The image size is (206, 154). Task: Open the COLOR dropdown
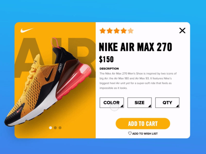[x=112, y=103]
